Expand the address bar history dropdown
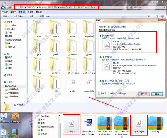This screenshot has width=167, height=138. [126, 7]
